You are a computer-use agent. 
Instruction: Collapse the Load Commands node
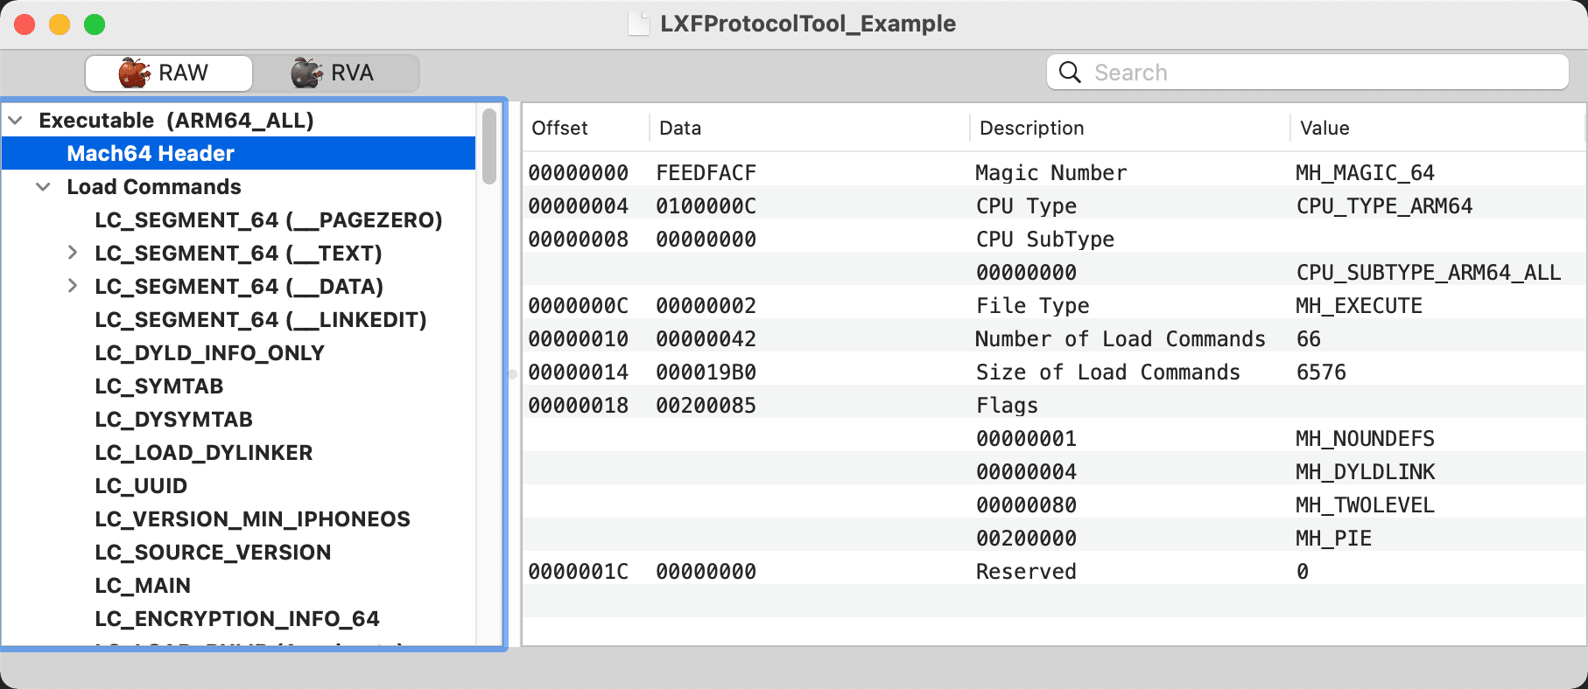point(43,187)
